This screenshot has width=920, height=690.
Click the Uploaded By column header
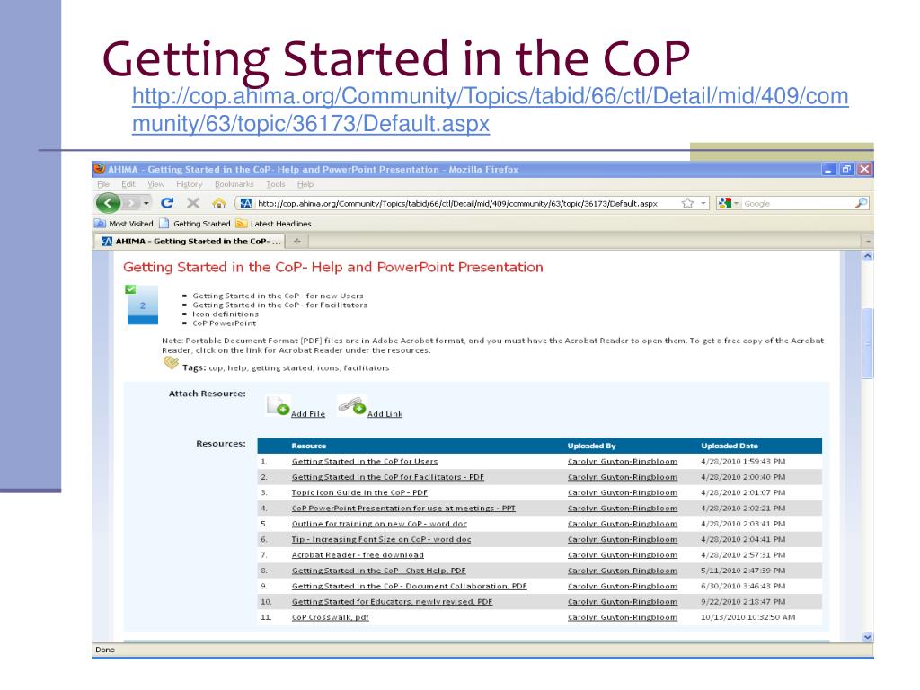click(591, 446)
